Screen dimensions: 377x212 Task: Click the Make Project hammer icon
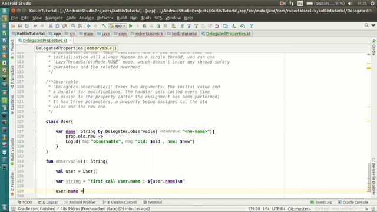(x=104, y=26)
